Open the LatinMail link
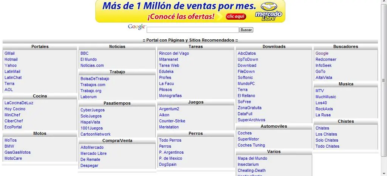The image size is (387, 176). [x=12, y=71]
